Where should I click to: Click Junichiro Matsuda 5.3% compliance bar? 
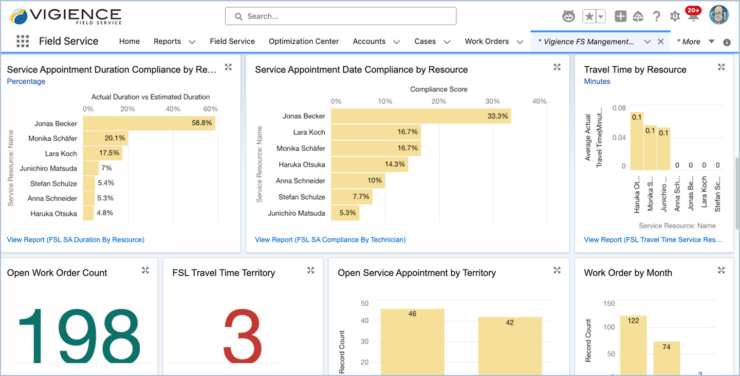(x=345, y=213)
